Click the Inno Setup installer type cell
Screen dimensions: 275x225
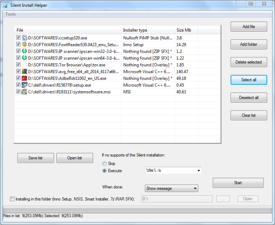(133, 45)
